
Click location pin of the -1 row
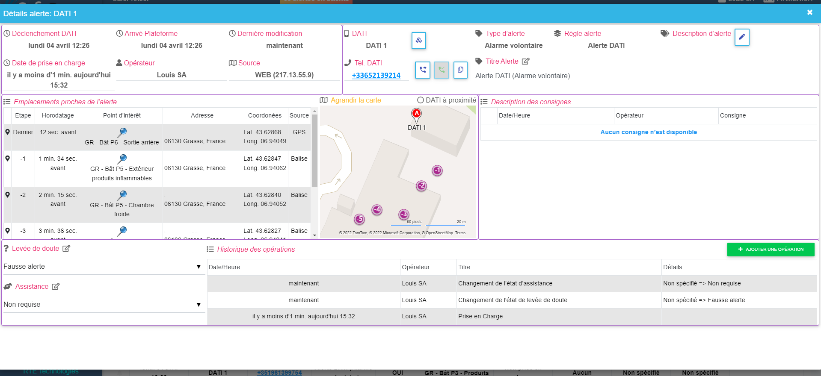click(7, 159)
